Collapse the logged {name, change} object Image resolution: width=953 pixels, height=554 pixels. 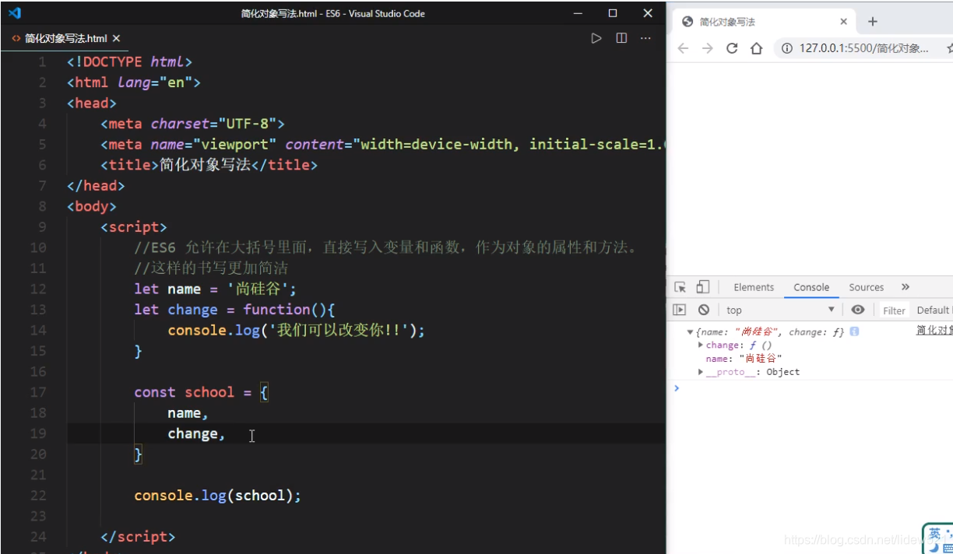pos(690,332)
